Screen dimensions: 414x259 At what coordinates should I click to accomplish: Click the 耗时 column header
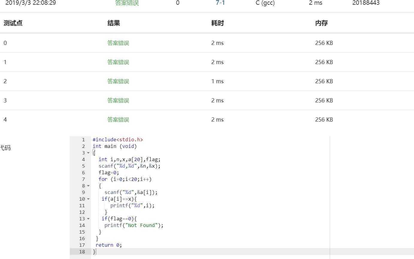pos(218,23)
